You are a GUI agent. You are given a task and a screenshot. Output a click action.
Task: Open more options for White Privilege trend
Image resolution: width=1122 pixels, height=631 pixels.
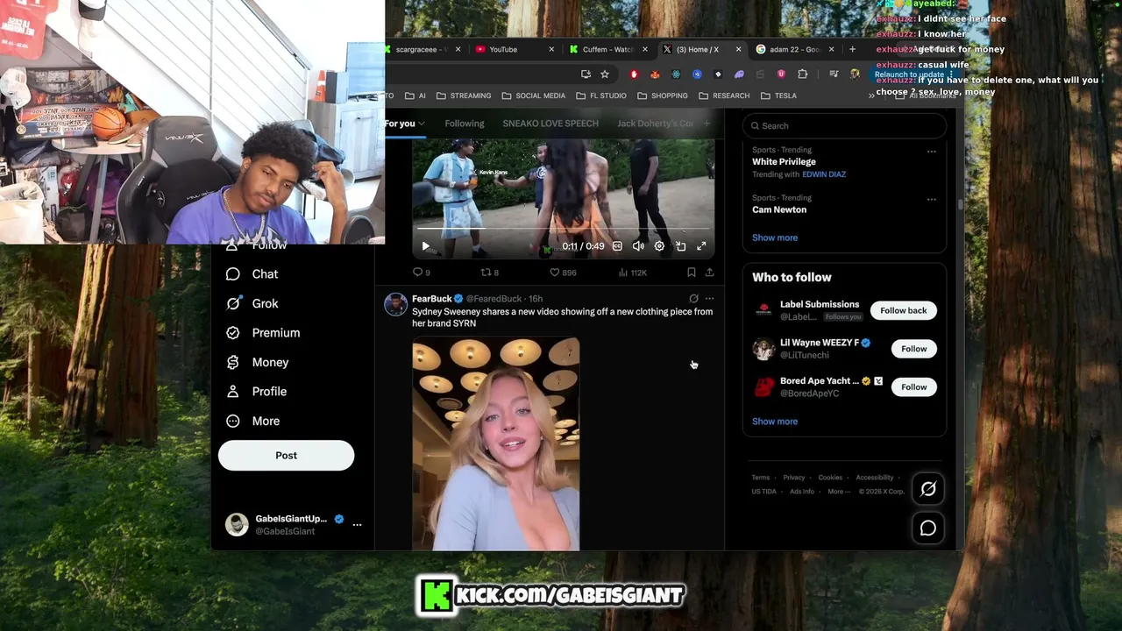point(932,152)
